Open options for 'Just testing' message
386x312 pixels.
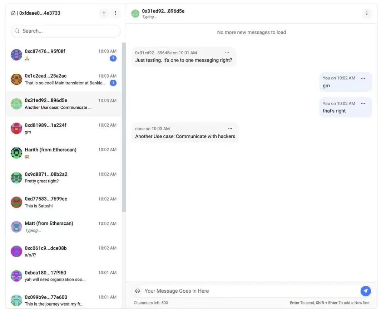(x=227, y=53)
